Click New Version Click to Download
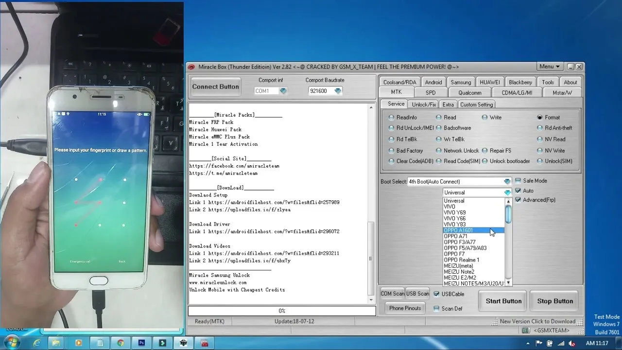The width and height of the screenshot is (622, 350). [537, 321]
